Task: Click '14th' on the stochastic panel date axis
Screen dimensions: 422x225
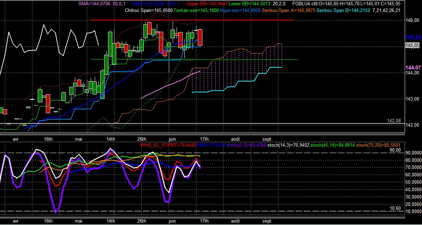Action: click(x=111, y=221)
